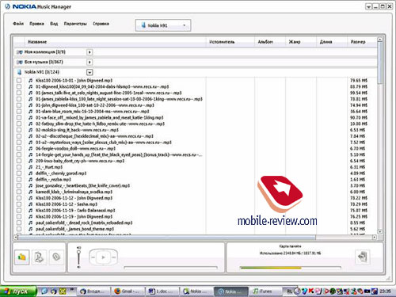Viewport: 396px width, 297px height.
Task: Expand the Моя коллекция group
Action: (x=89, y=52)
